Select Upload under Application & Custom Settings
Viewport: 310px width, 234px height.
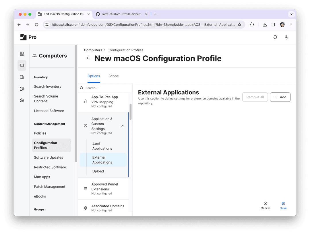[x=98, y=171]
